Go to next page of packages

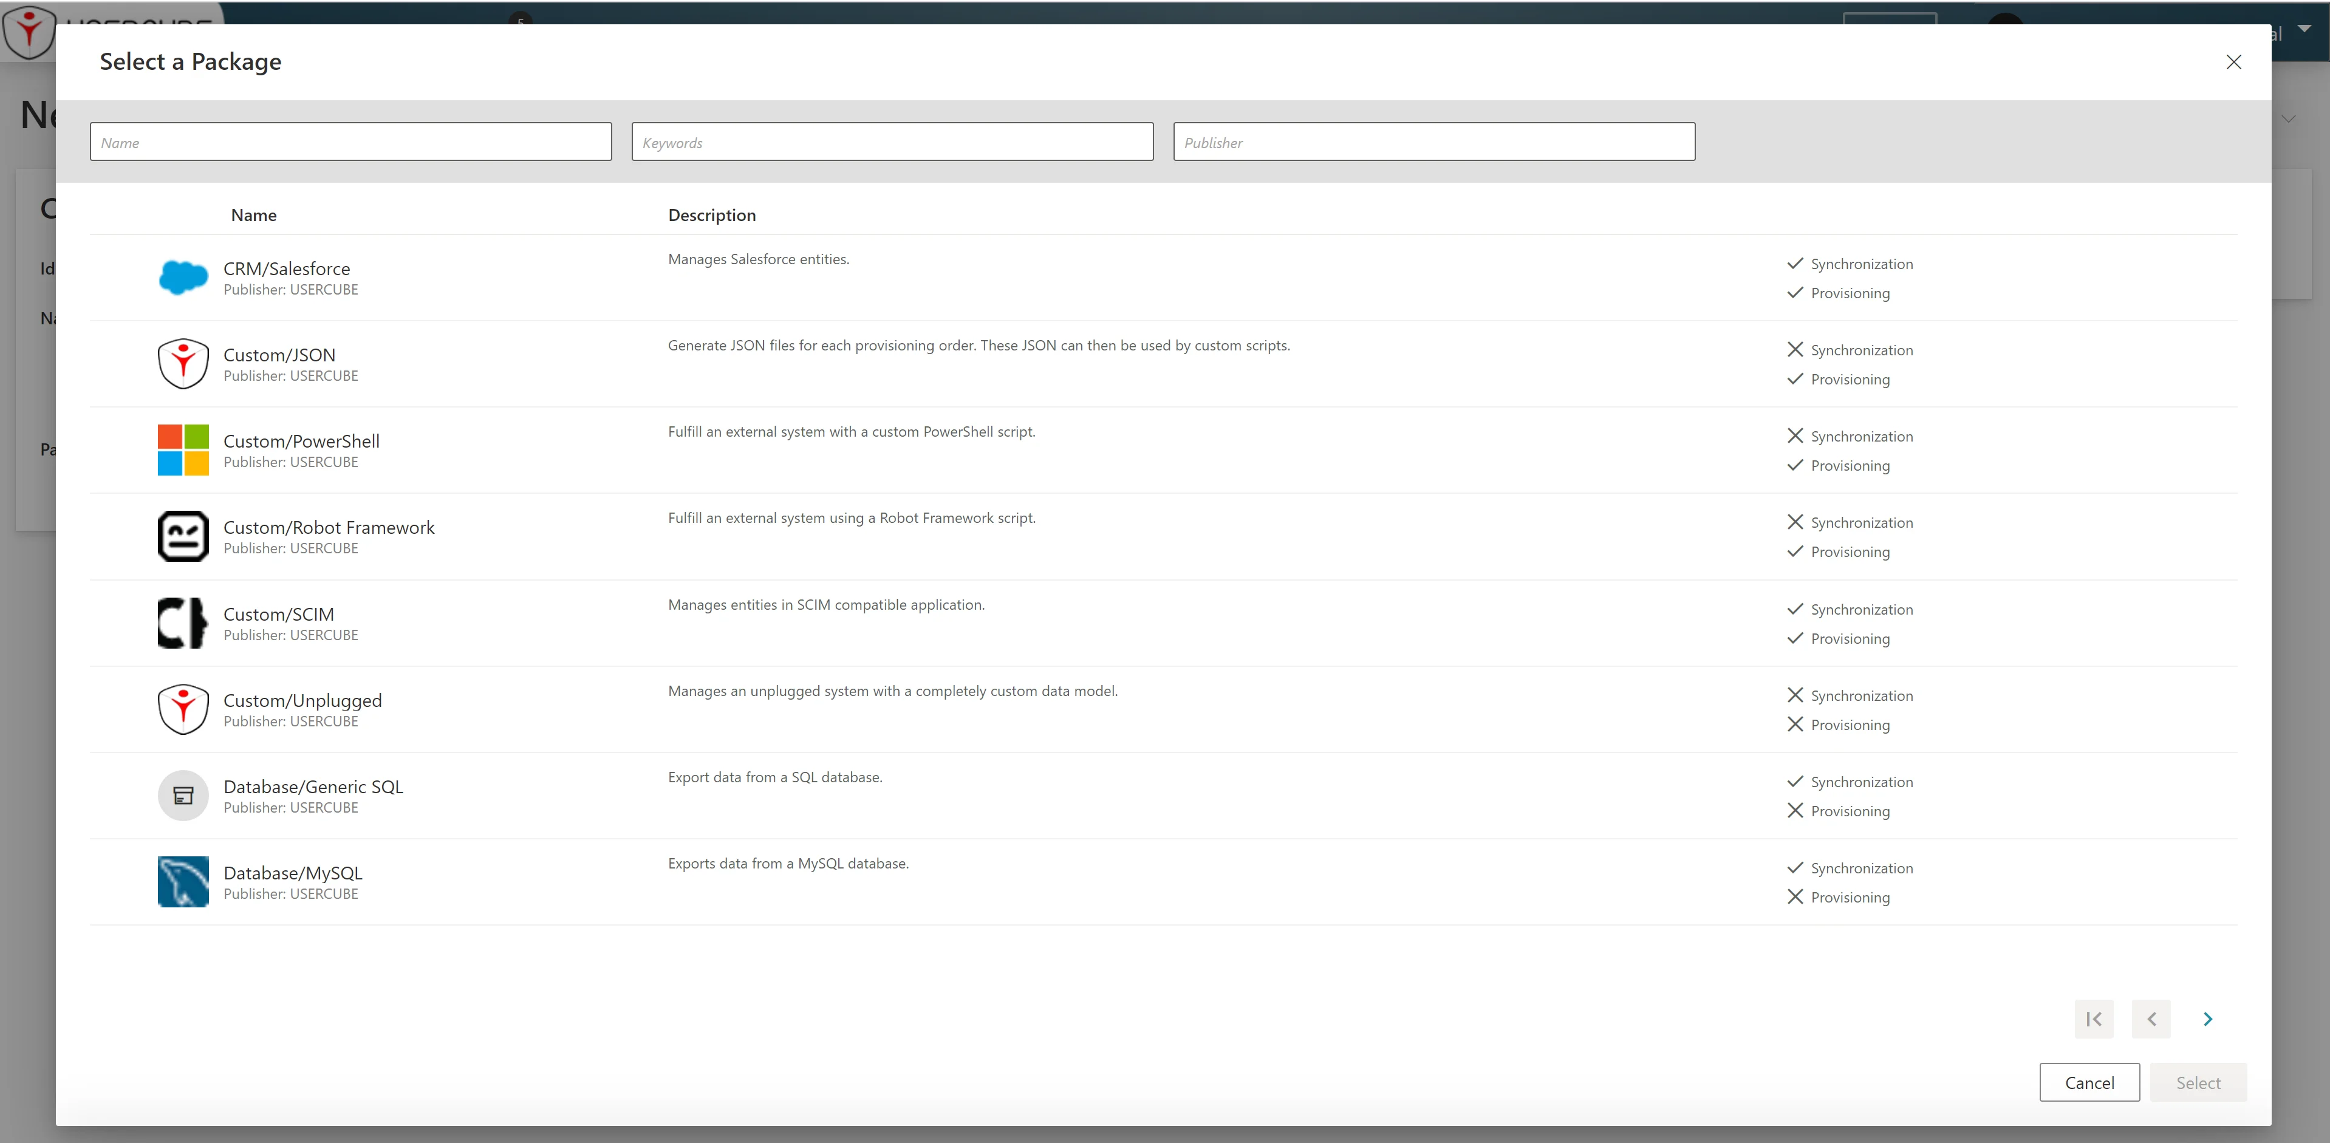point(2207,1019)
